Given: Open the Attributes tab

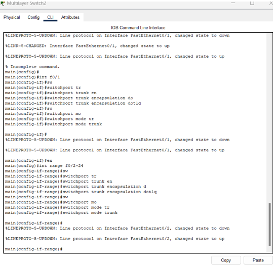Looking at the screenshot, I should tap(70, 17).
